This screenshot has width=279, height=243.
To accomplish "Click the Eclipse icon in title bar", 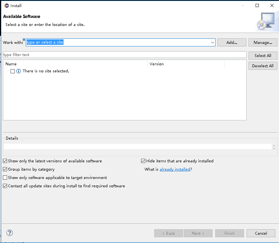I will 7,6.
